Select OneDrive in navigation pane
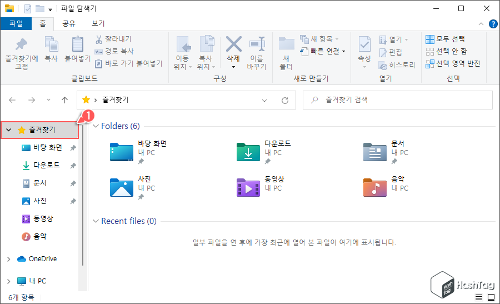Screen dimensions: 500x304 (x=43, y=259)
